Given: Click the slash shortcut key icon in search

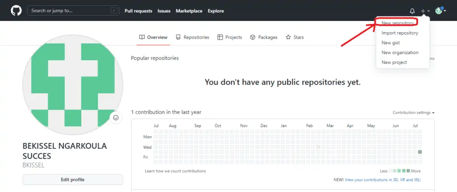Looking at the screenshot, I should pos(114,11).
